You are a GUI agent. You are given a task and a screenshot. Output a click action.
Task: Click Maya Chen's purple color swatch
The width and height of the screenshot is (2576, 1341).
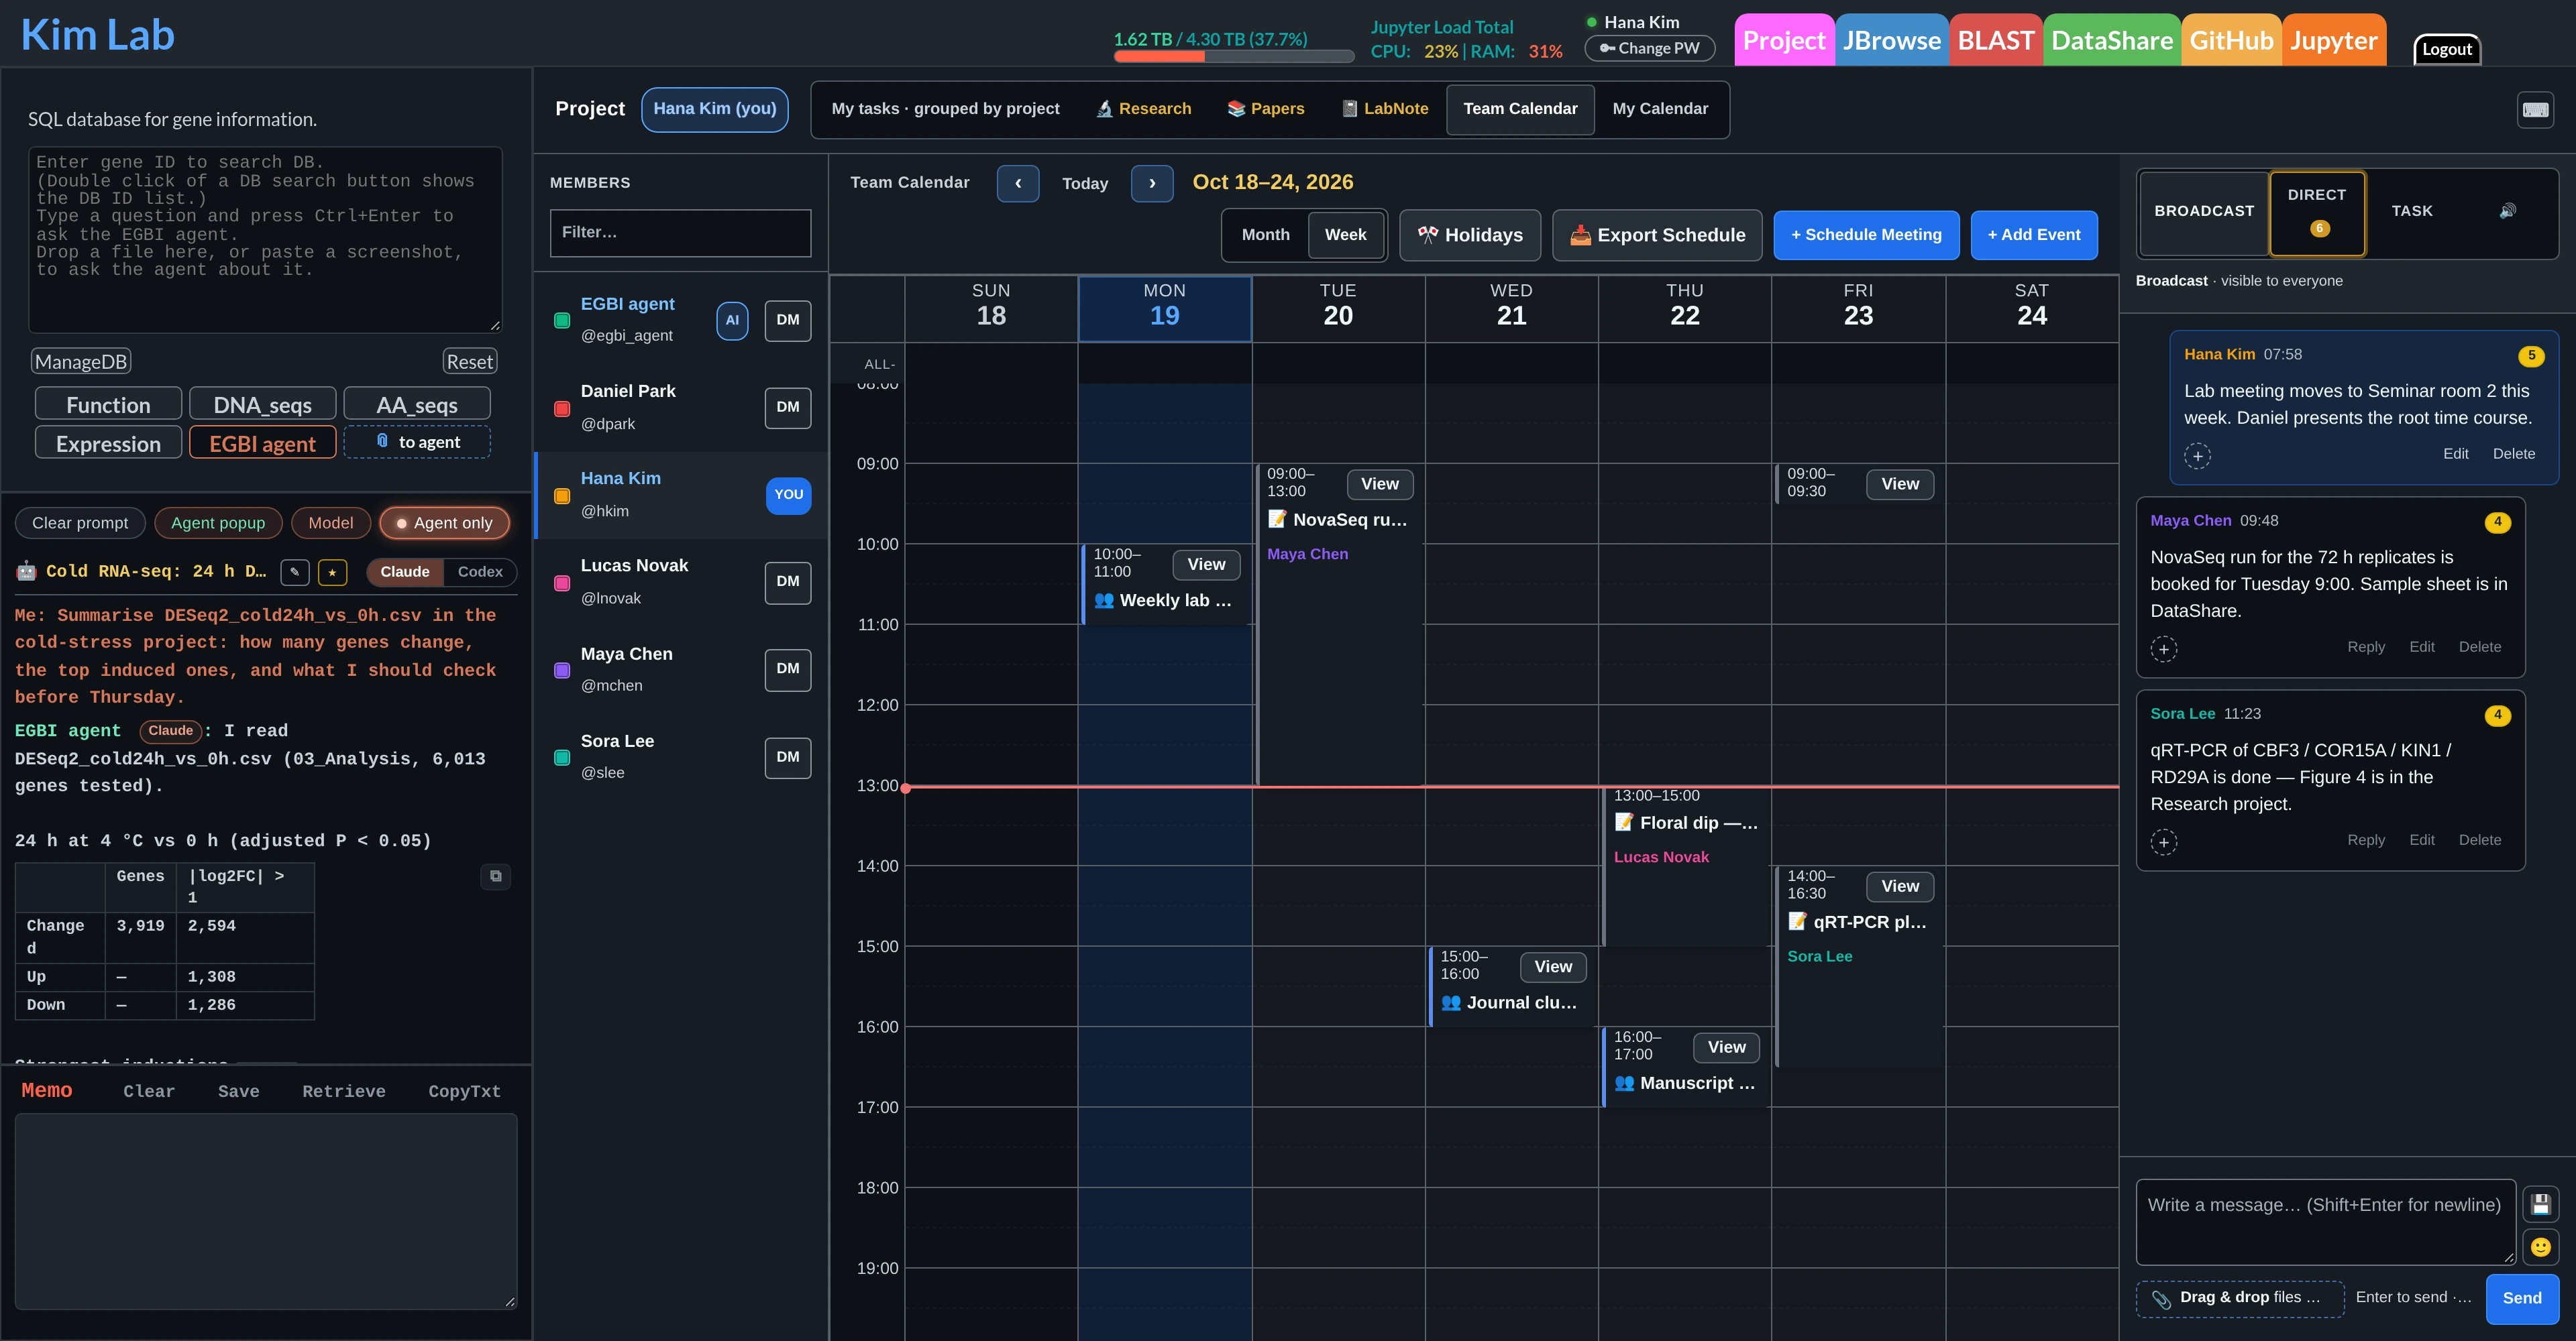tap(562, 670)
